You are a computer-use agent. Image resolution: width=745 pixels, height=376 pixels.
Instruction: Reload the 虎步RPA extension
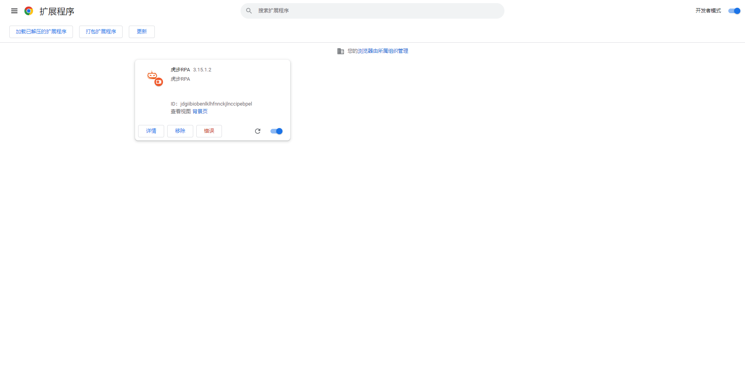click(258, 131)
